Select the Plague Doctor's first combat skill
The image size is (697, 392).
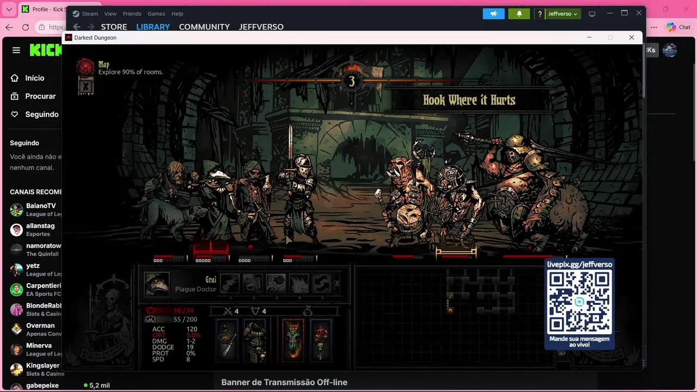pos(230,283)
